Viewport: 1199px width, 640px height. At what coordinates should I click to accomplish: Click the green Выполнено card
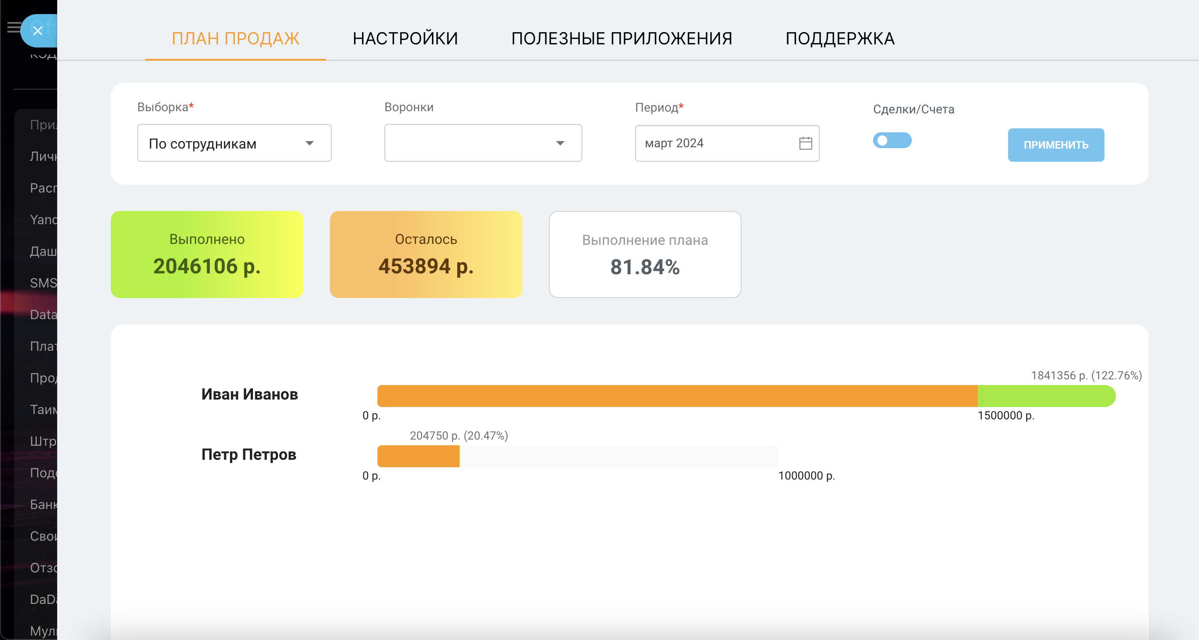[207, 255]
